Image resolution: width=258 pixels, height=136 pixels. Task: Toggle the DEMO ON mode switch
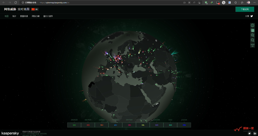click(252, 45)
